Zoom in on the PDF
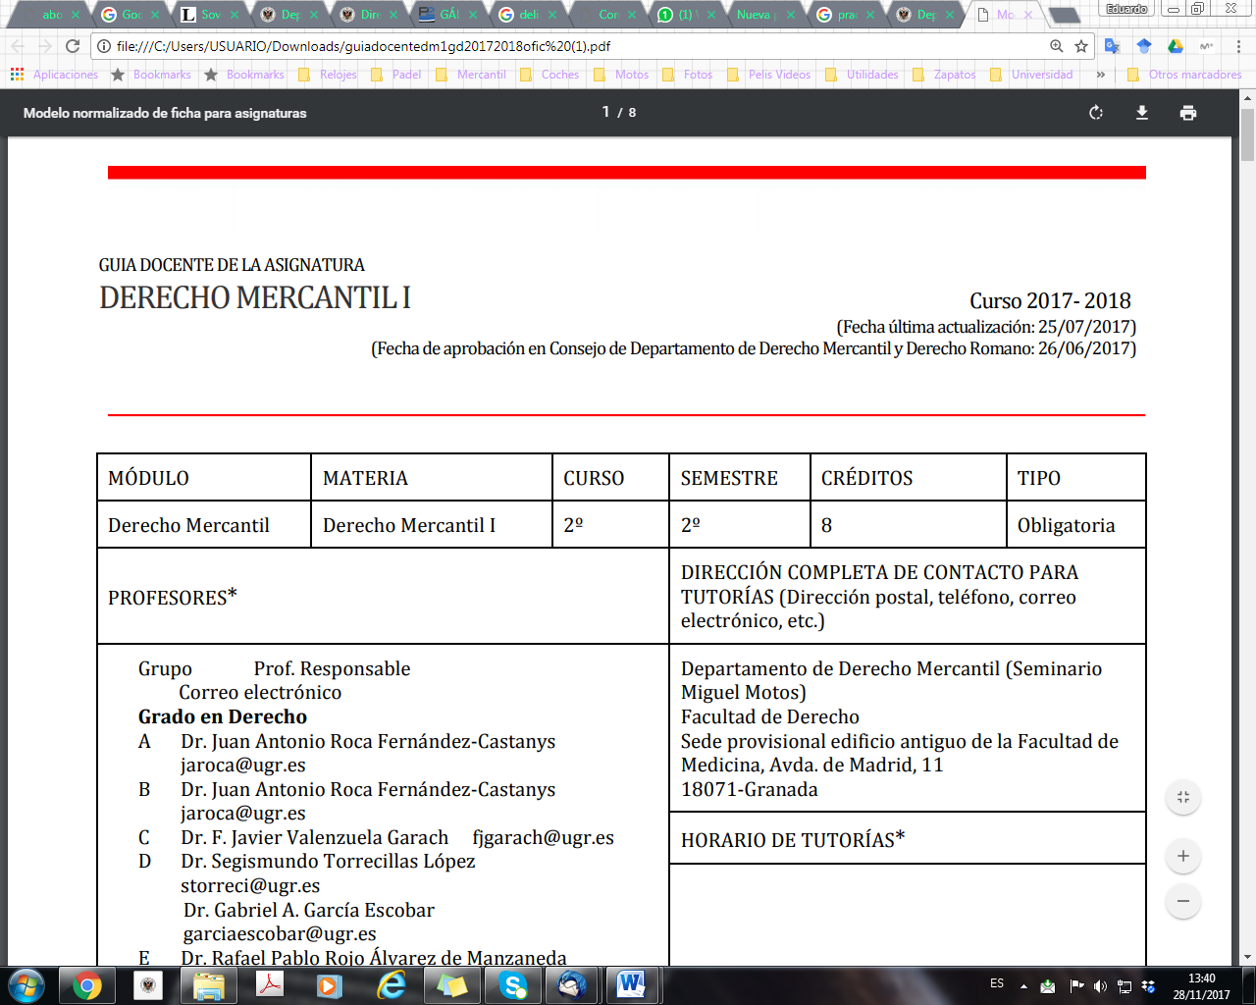The image size is (1256, 1005). pos(1183,857)
